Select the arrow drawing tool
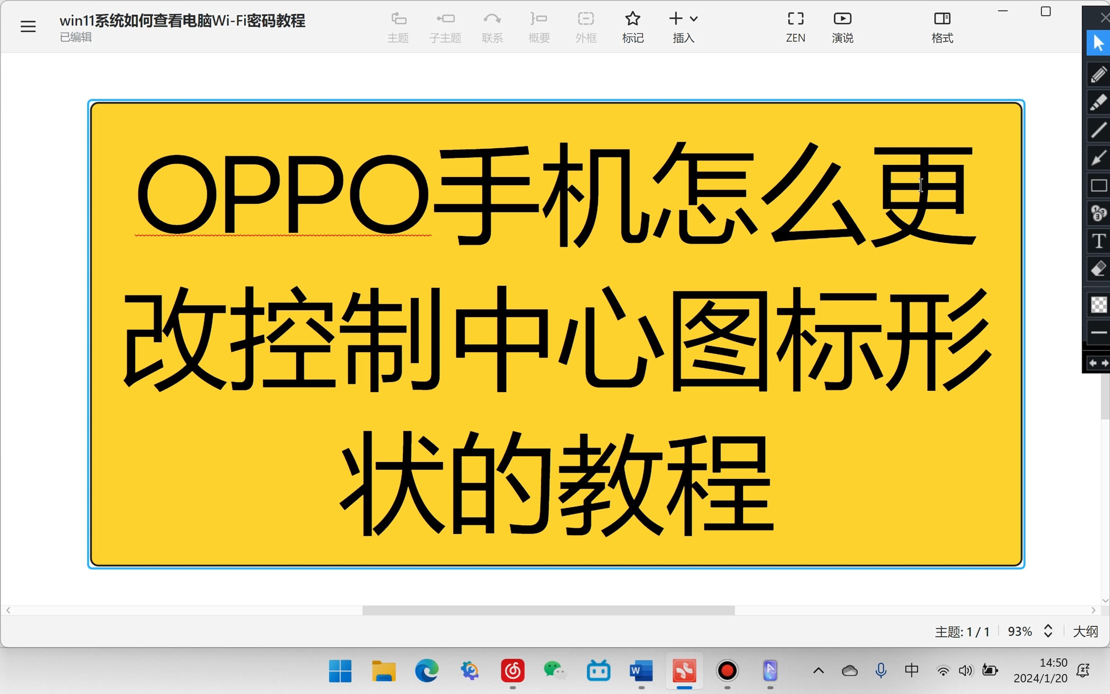The width and height of the screenshot is (1110, 694). pos(1098,158)
